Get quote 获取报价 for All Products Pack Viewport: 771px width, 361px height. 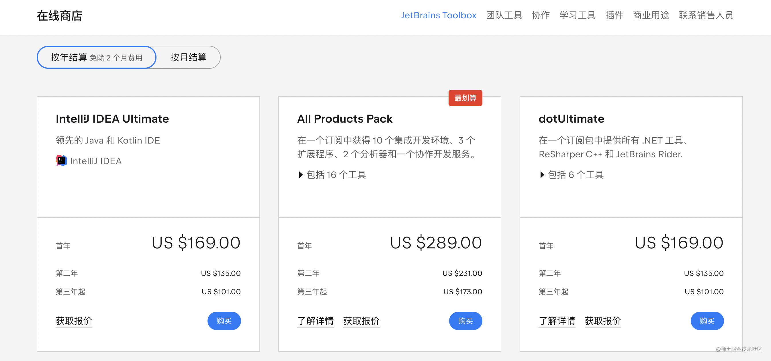[x=361, y=321]
